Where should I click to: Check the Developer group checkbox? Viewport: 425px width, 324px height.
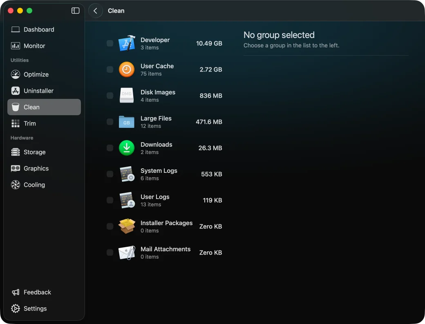[110, 43]
